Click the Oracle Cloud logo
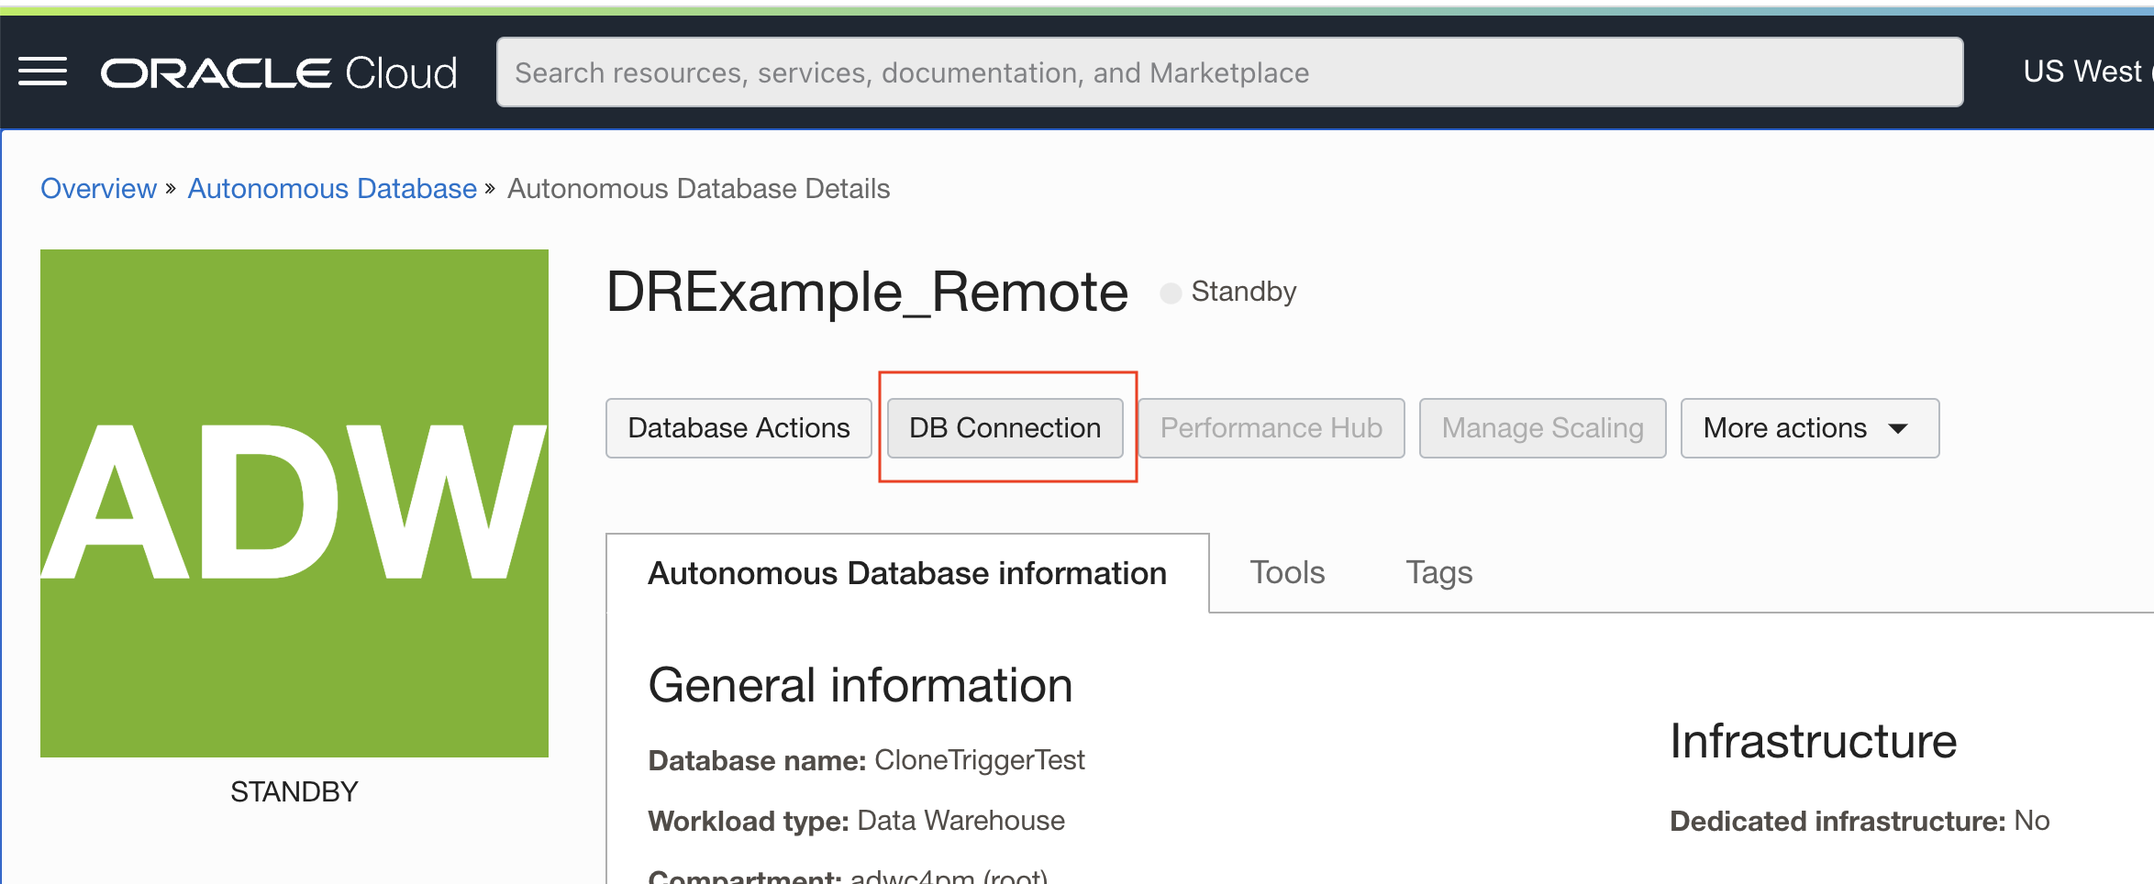The image size is (2154, 884). (x=278, y=72)
